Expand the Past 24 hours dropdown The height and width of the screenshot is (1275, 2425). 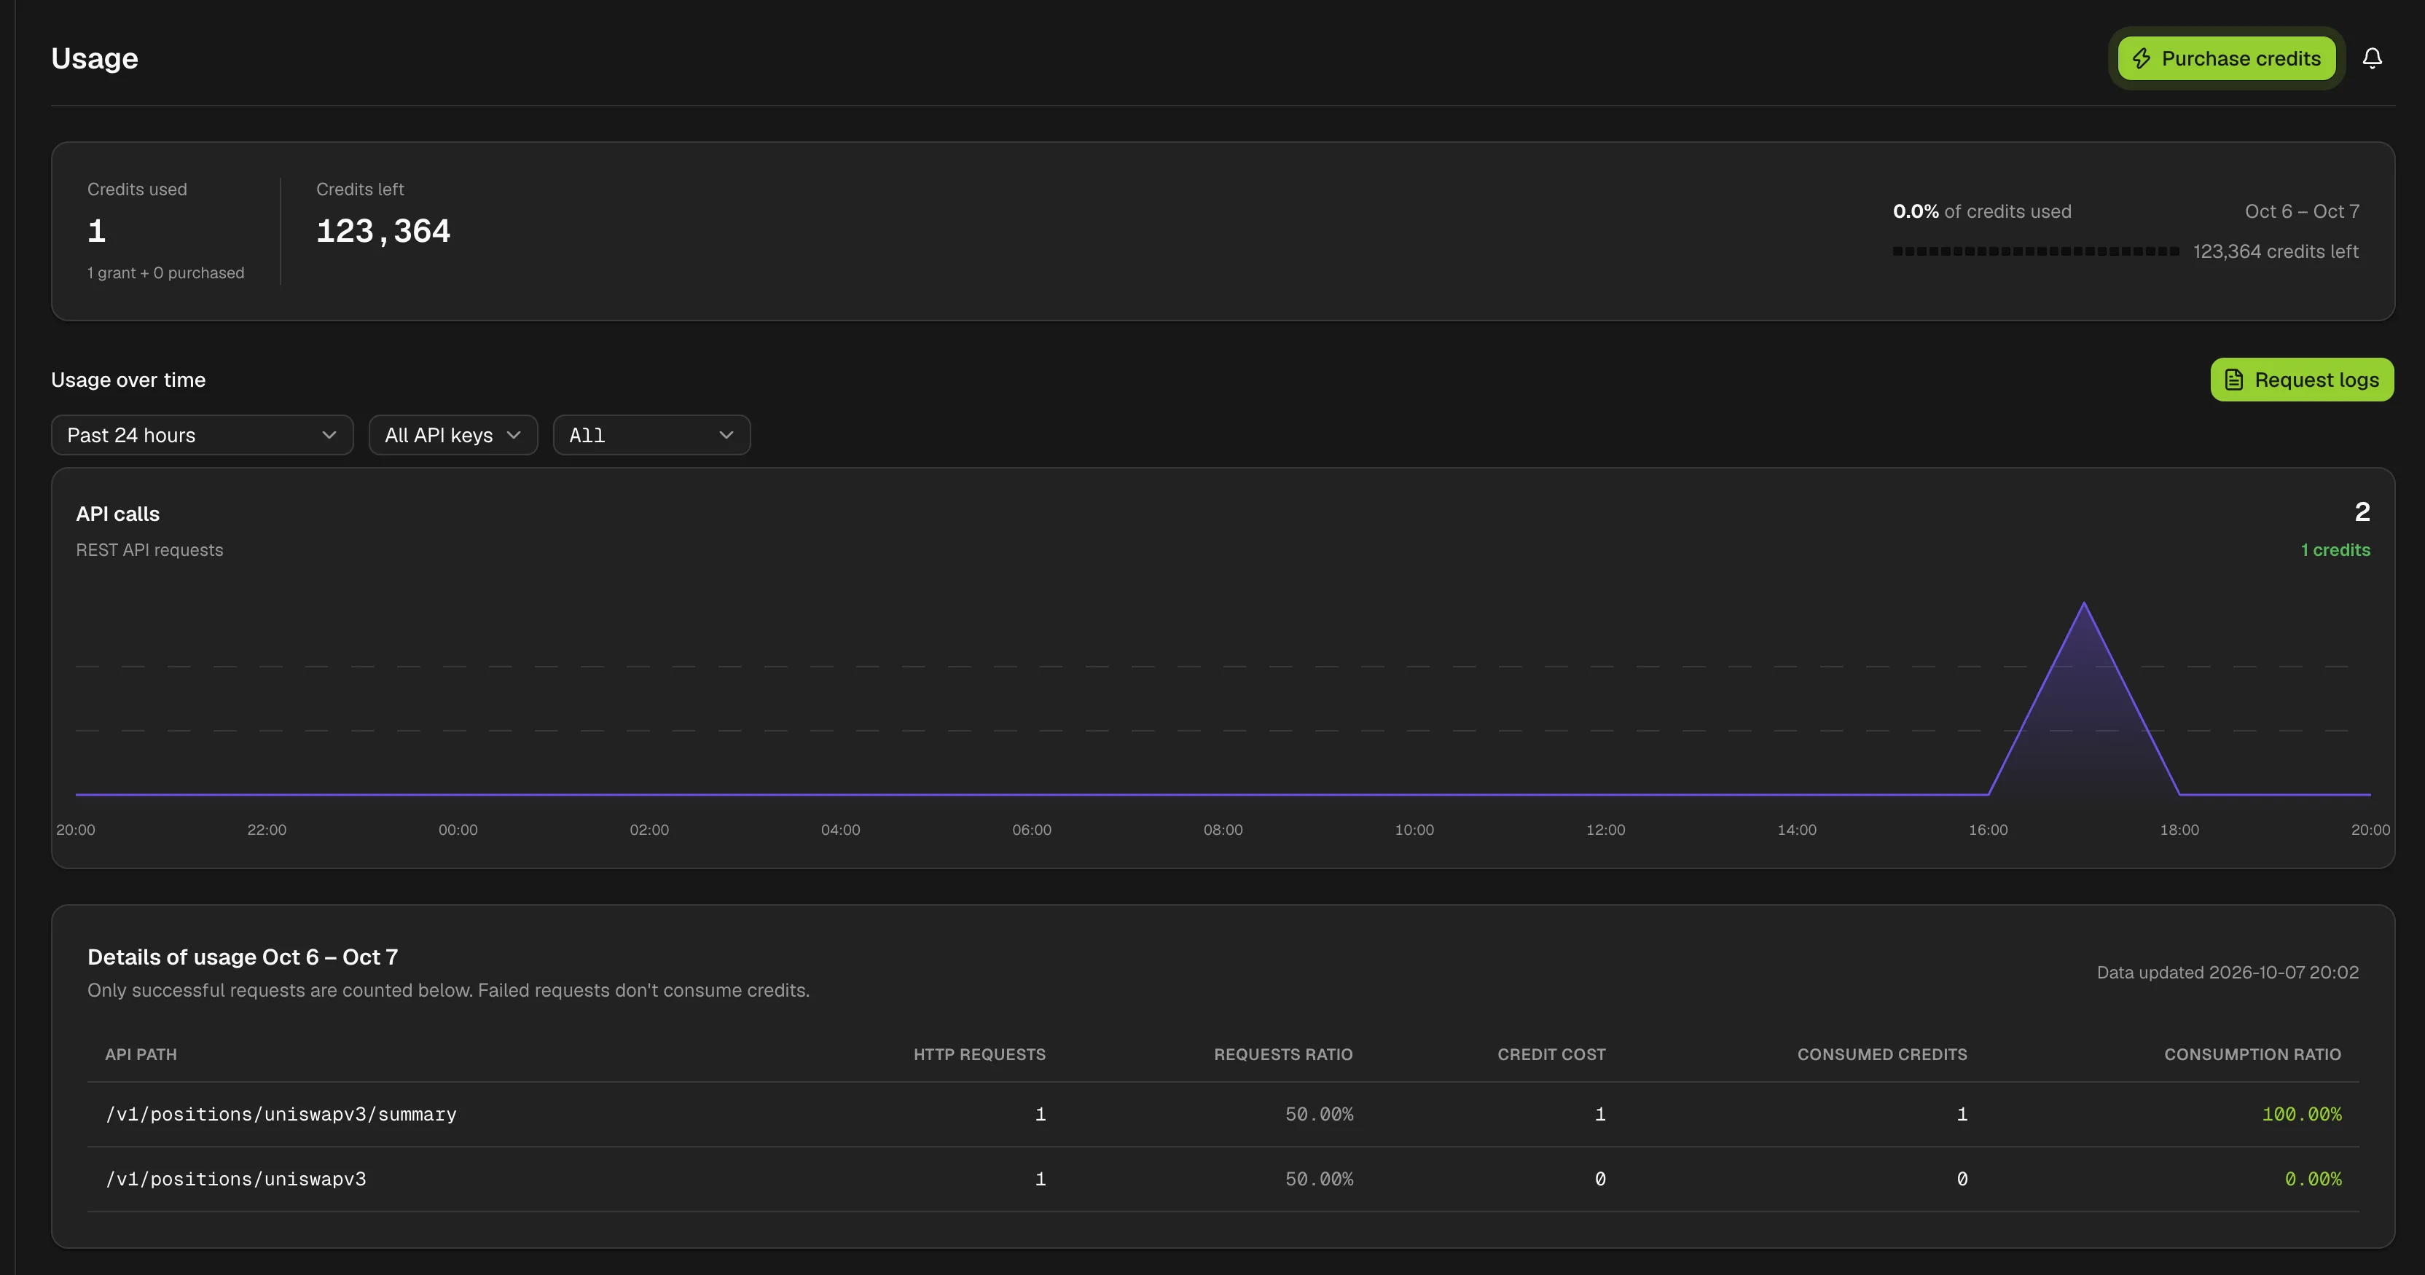[203, 435]
